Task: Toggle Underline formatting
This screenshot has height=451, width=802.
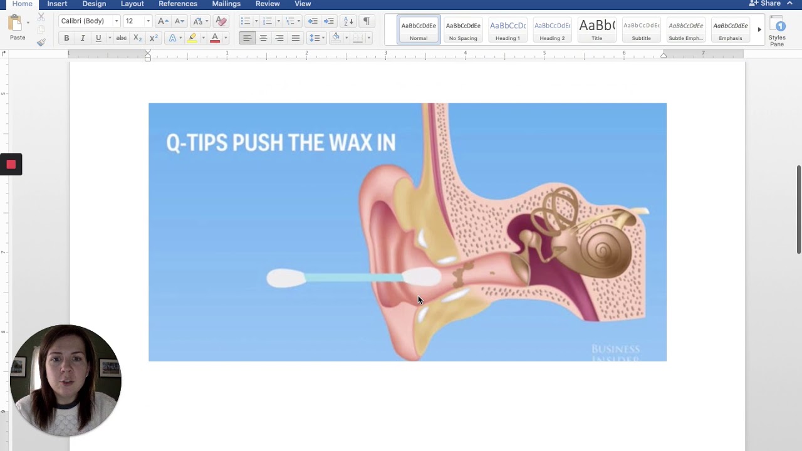Action: tap(98, 38)
